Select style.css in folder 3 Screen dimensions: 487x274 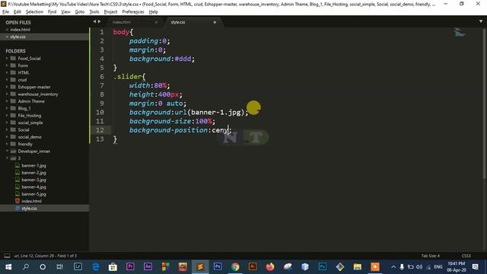tap(29, 209)
